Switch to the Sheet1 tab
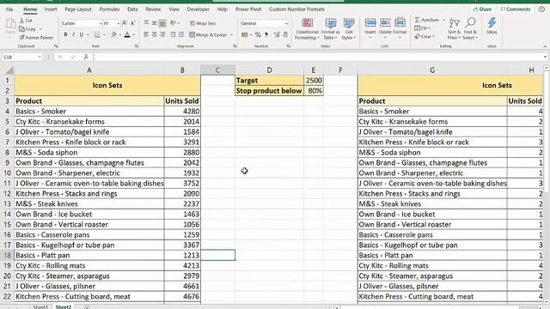The image size is (550, 309). pyautogui.click(x=40, y=306)
